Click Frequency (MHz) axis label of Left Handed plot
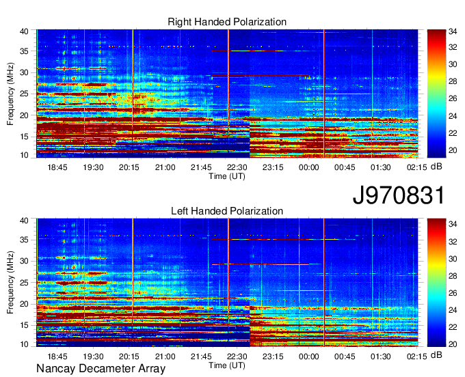Image resolution: width=465 pixels, height=377 pixels. point(10,283)
